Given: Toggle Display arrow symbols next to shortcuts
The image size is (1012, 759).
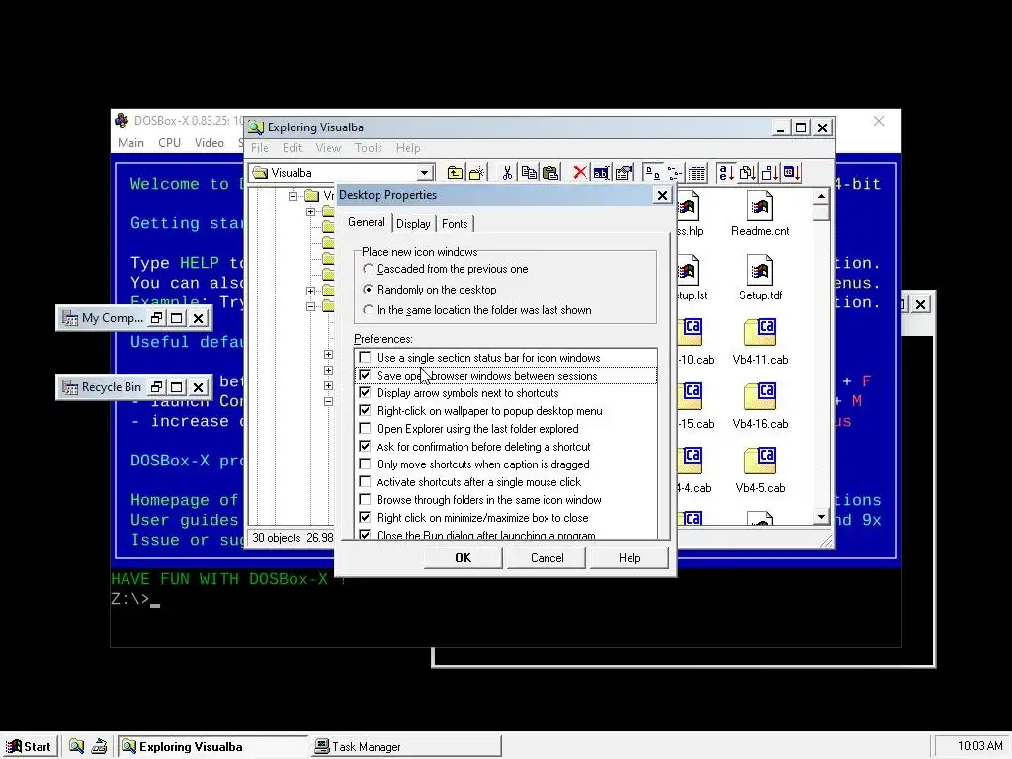Looking at the screenshot, I should (x=365, y=392).
